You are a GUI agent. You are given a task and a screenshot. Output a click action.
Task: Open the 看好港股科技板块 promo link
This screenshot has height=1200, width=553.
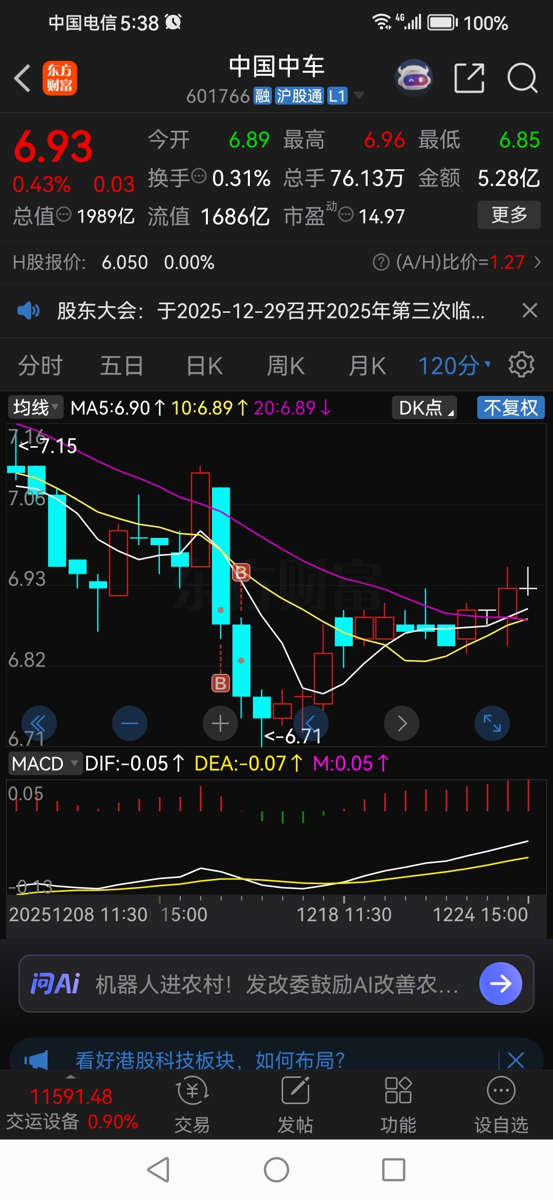[210, 1059]
